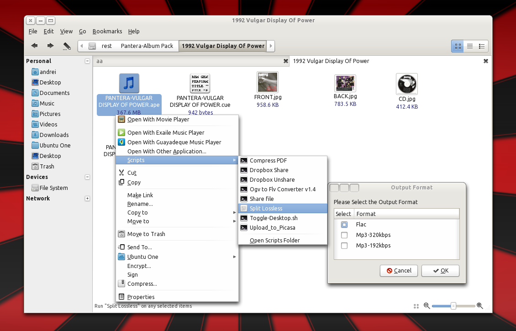Select the FRONT.jpg thumbnail
Viewport: 516px width, 331px height.
click(x=268, y=82)
